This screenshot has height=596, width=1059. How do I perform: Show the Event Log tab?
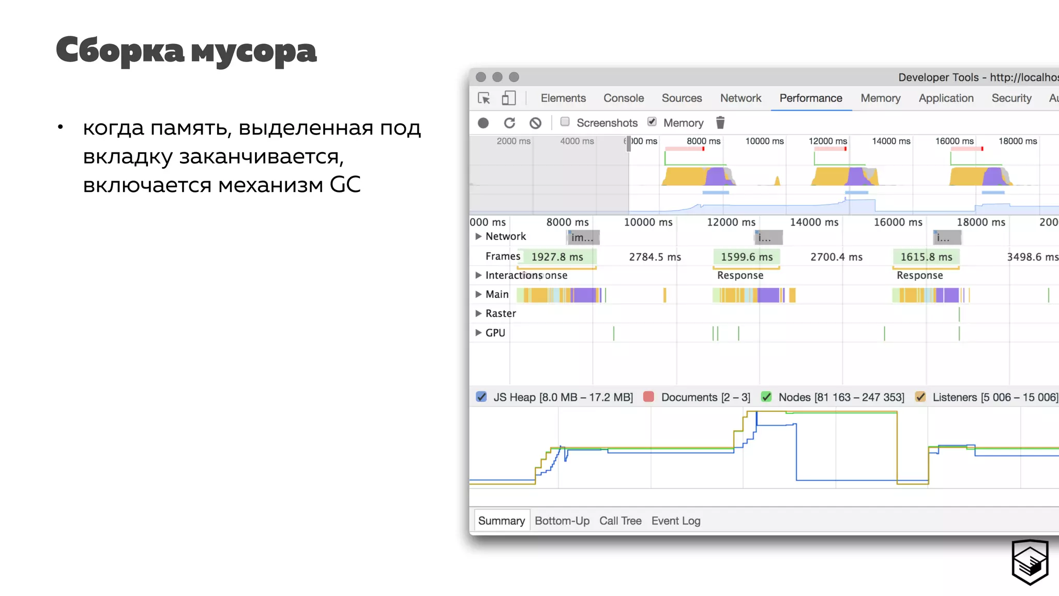[676, 521]
